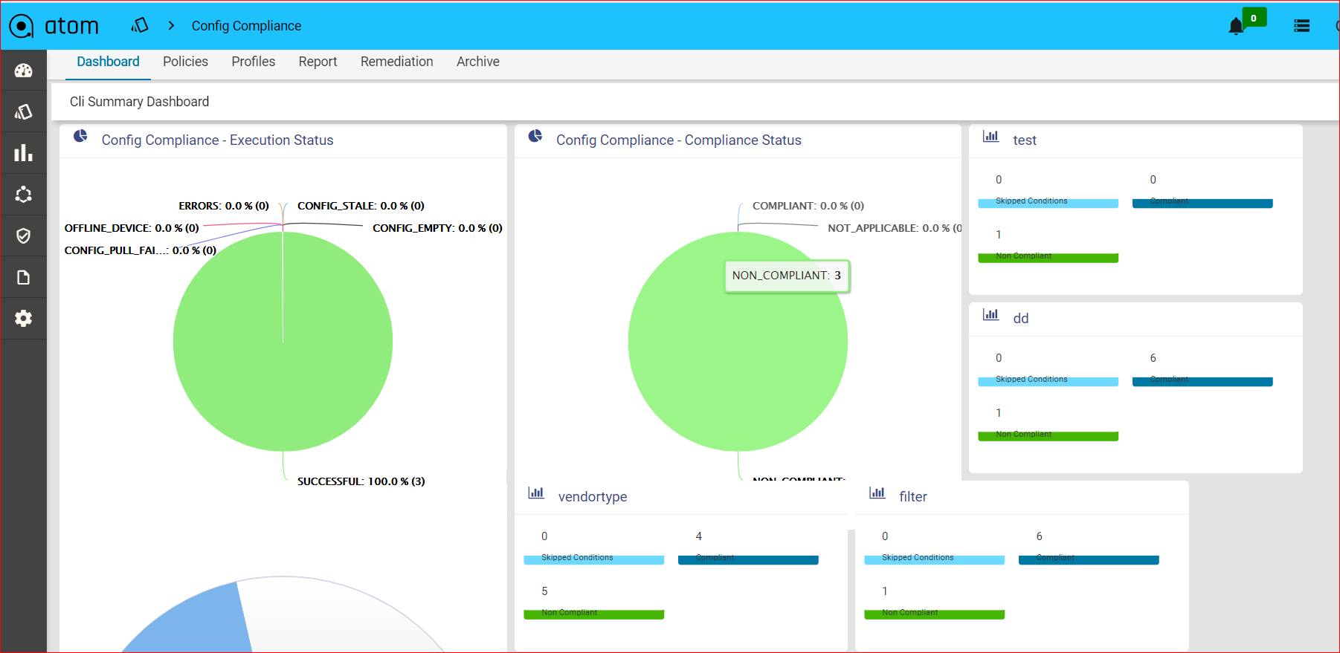Click the NOT_APPLICABLE label

click(x=895, y=228)
